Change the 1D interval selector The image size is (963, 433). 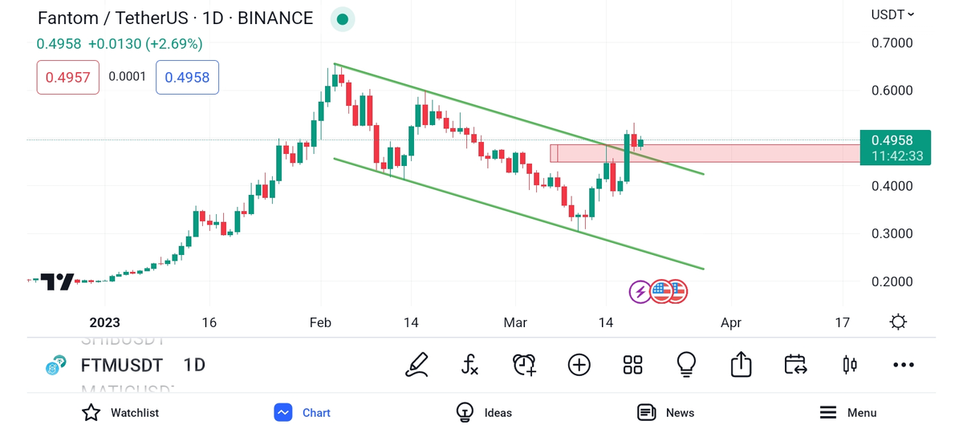194,366
